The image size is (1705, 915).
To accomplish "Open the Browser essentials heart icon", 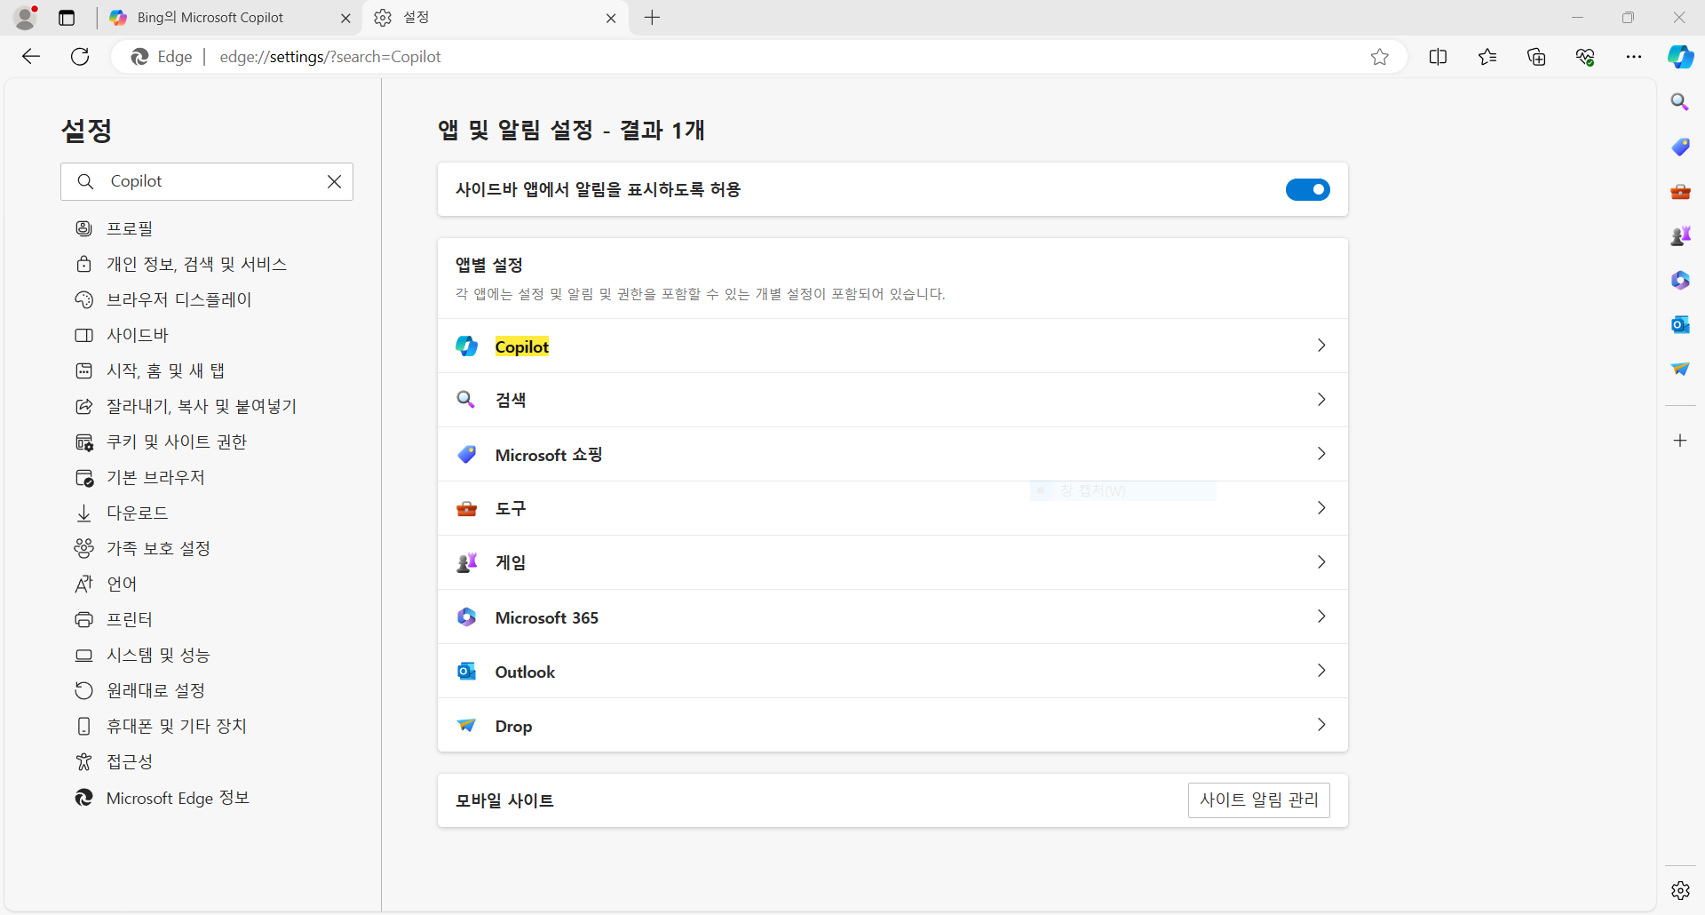I will point(1585,57).
